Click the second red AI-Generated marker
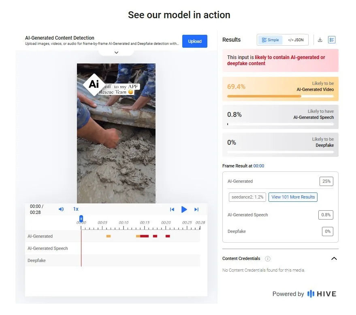 point(155,236)
